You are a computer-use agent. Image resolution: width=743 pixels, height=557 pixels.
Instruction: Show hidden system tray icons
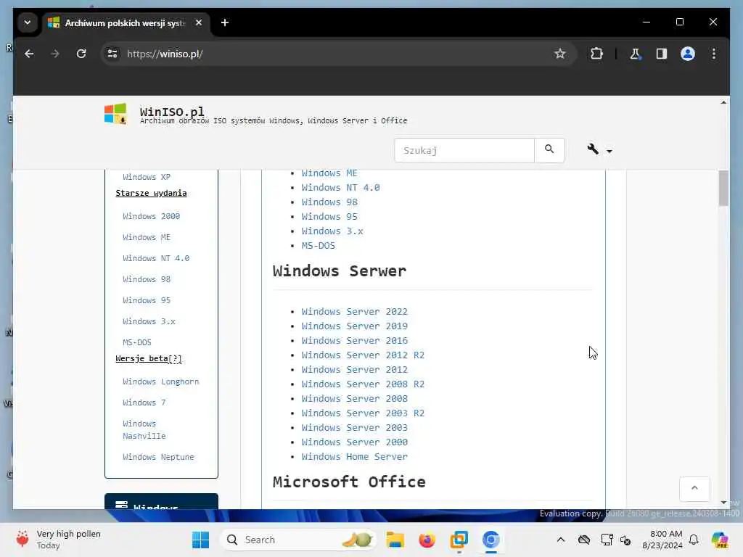pos(561,540)
